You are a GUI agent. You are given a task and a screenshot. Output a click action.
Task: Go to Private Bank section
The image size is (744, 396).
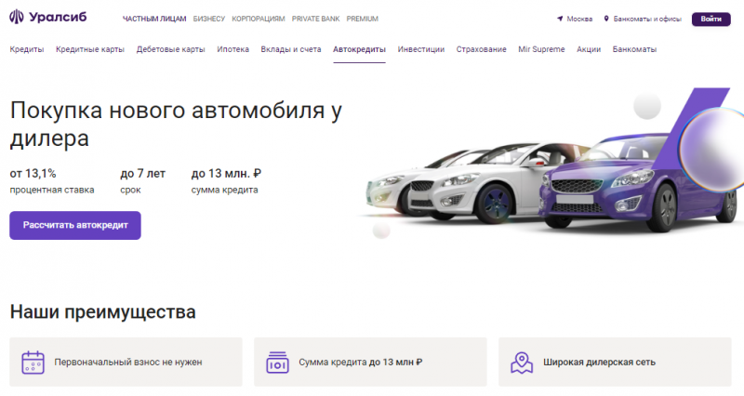click(315, 19)
